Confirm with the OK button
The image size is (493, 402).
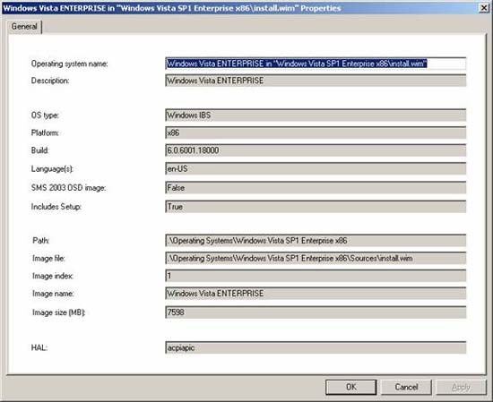click(350, 387)
